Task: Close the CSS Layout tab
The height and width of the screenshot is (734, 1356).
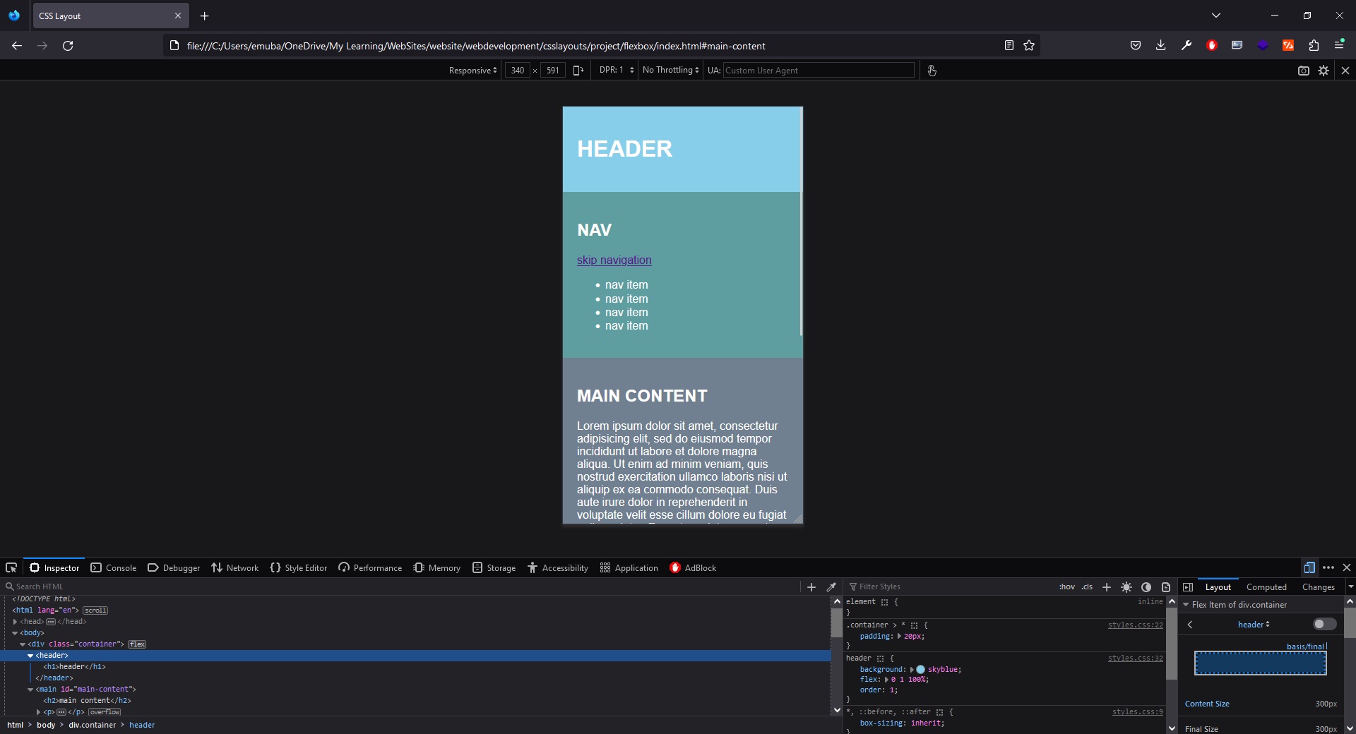Action: 177,16
